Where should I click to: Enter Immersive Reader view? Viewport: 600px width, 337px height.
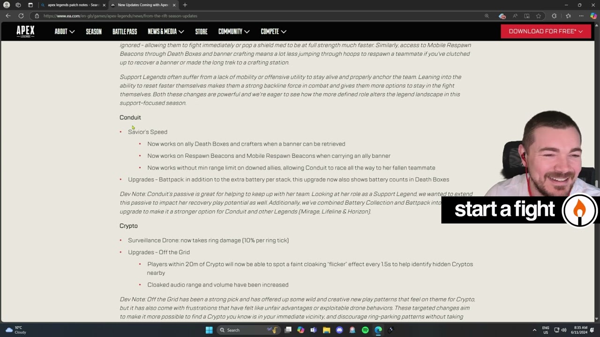click(527, 16)
